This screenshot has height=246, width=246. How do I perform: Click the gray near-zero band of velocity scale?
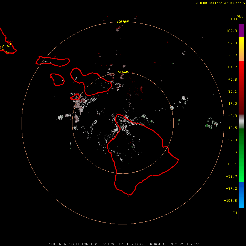pyautogui.click(x=241, y=122)
